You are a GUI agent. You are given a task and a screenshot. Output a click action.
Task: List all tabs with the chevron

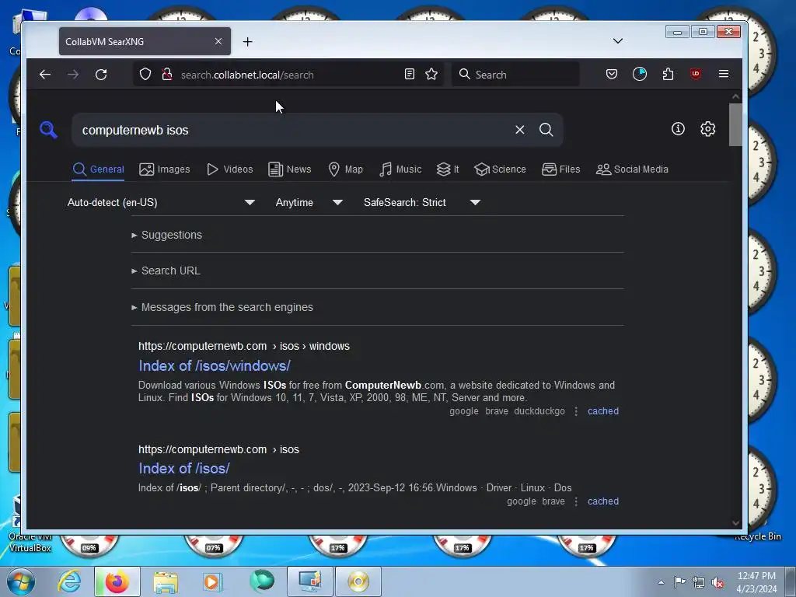(x=618, y=40)
